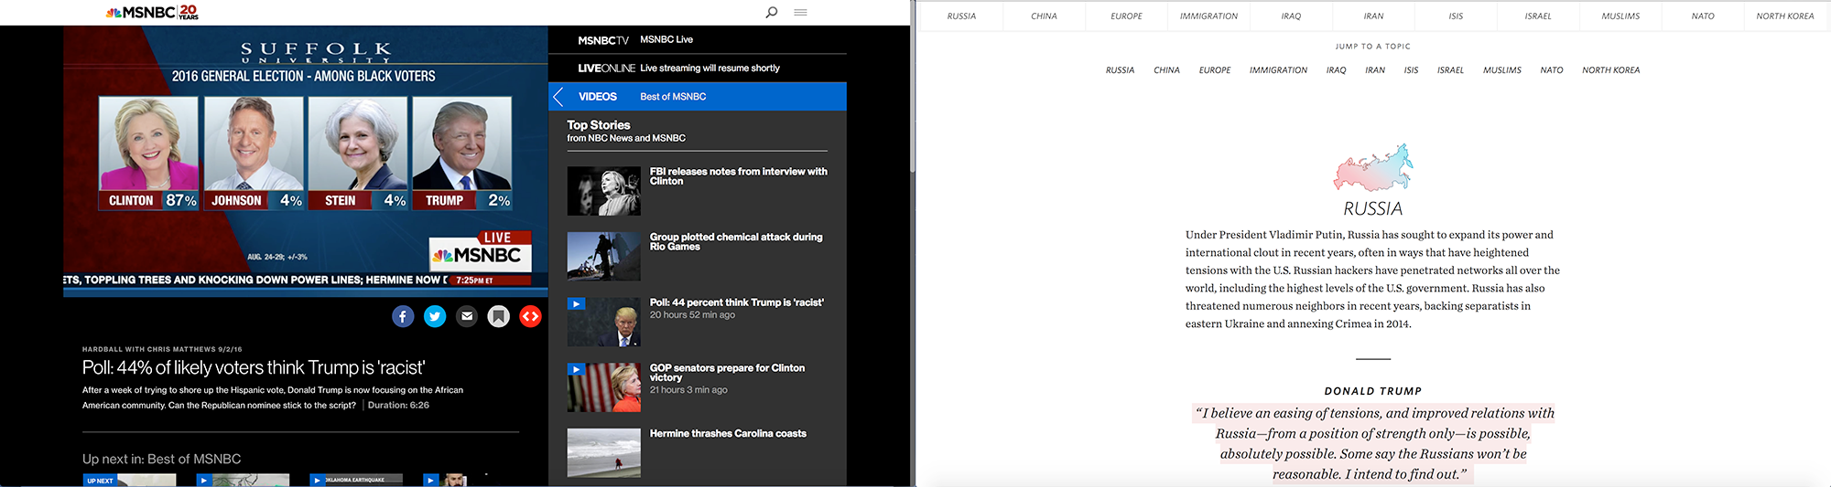Open the MSNBC hamburger menu icon
1831x487 pixels.
point(800,12)
